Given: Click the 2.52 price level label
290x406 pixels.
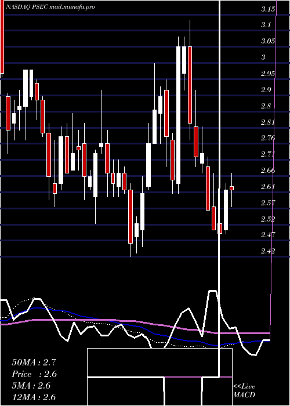Looking at the screenshot, I should tap(268, 219).
